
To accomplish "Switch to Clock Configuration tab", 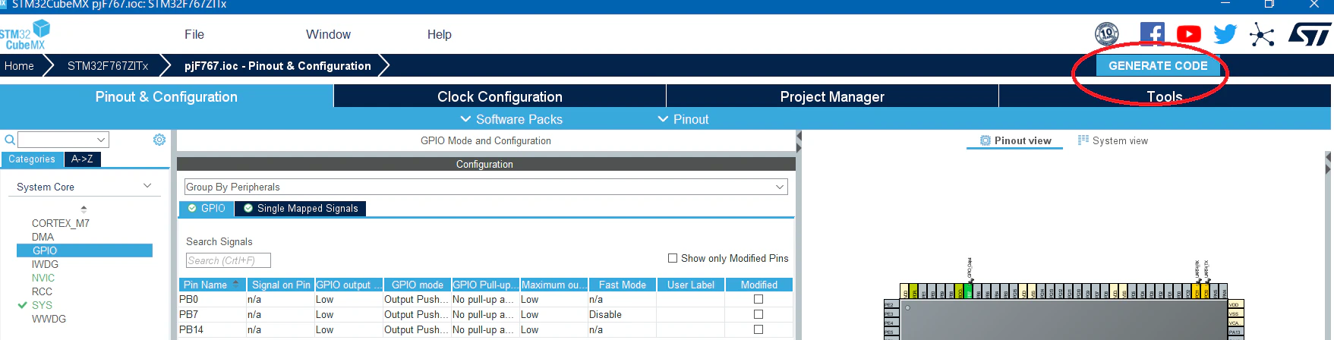I will click(x=500, y=96).
